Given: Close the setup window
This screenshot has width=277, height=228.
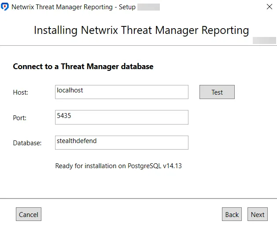Looking at the screenshot, I should [270, 7].
